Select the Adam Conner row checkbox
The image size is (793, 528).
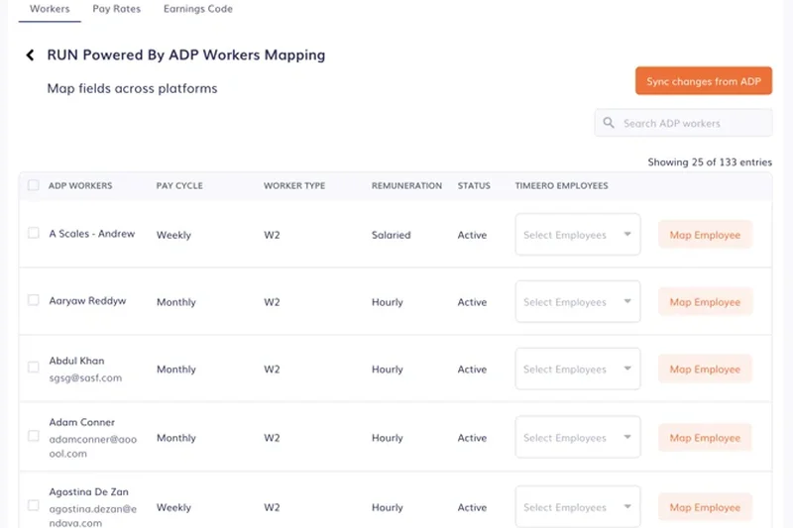pyautogui.click(x=34, y=436)
